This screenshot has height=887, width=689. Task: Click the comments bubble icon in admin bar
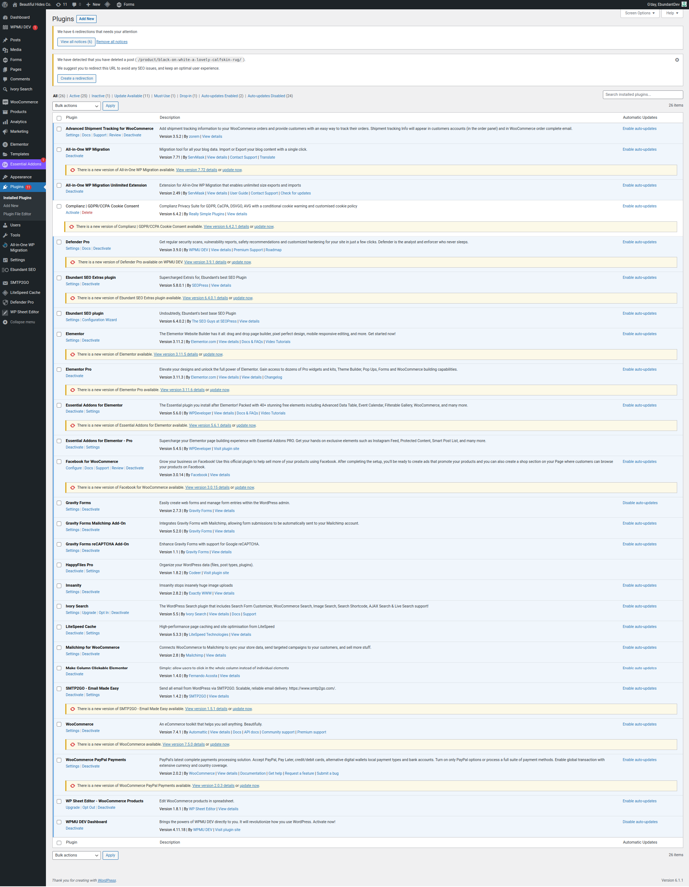(x=74, y=4)
